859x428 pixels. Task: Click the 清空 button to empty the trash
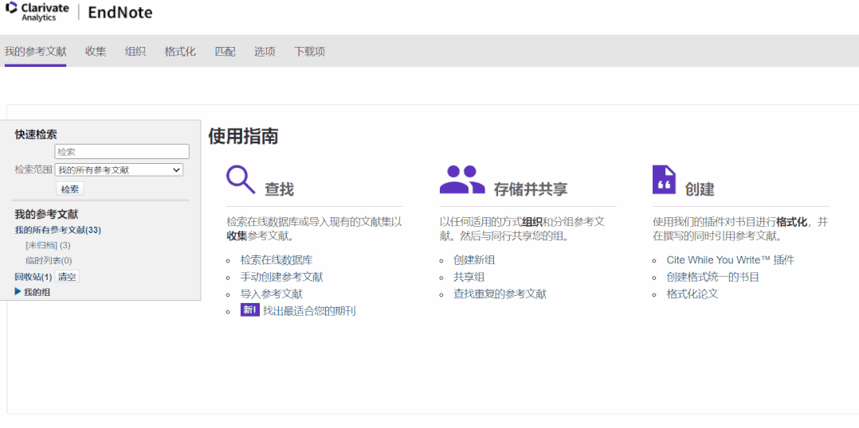(x=67, y=277)
